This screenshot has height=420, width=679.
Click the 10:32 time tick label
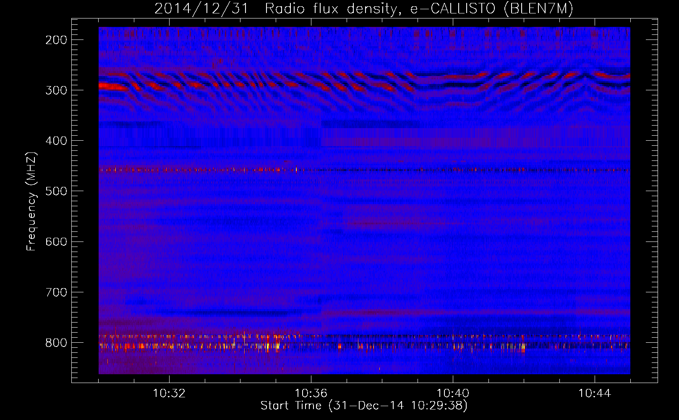[x=169, y=394]
